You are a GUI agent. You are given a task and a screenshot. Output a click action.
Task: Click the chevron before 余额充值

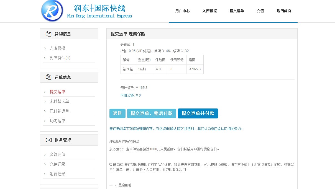point(45,154)
